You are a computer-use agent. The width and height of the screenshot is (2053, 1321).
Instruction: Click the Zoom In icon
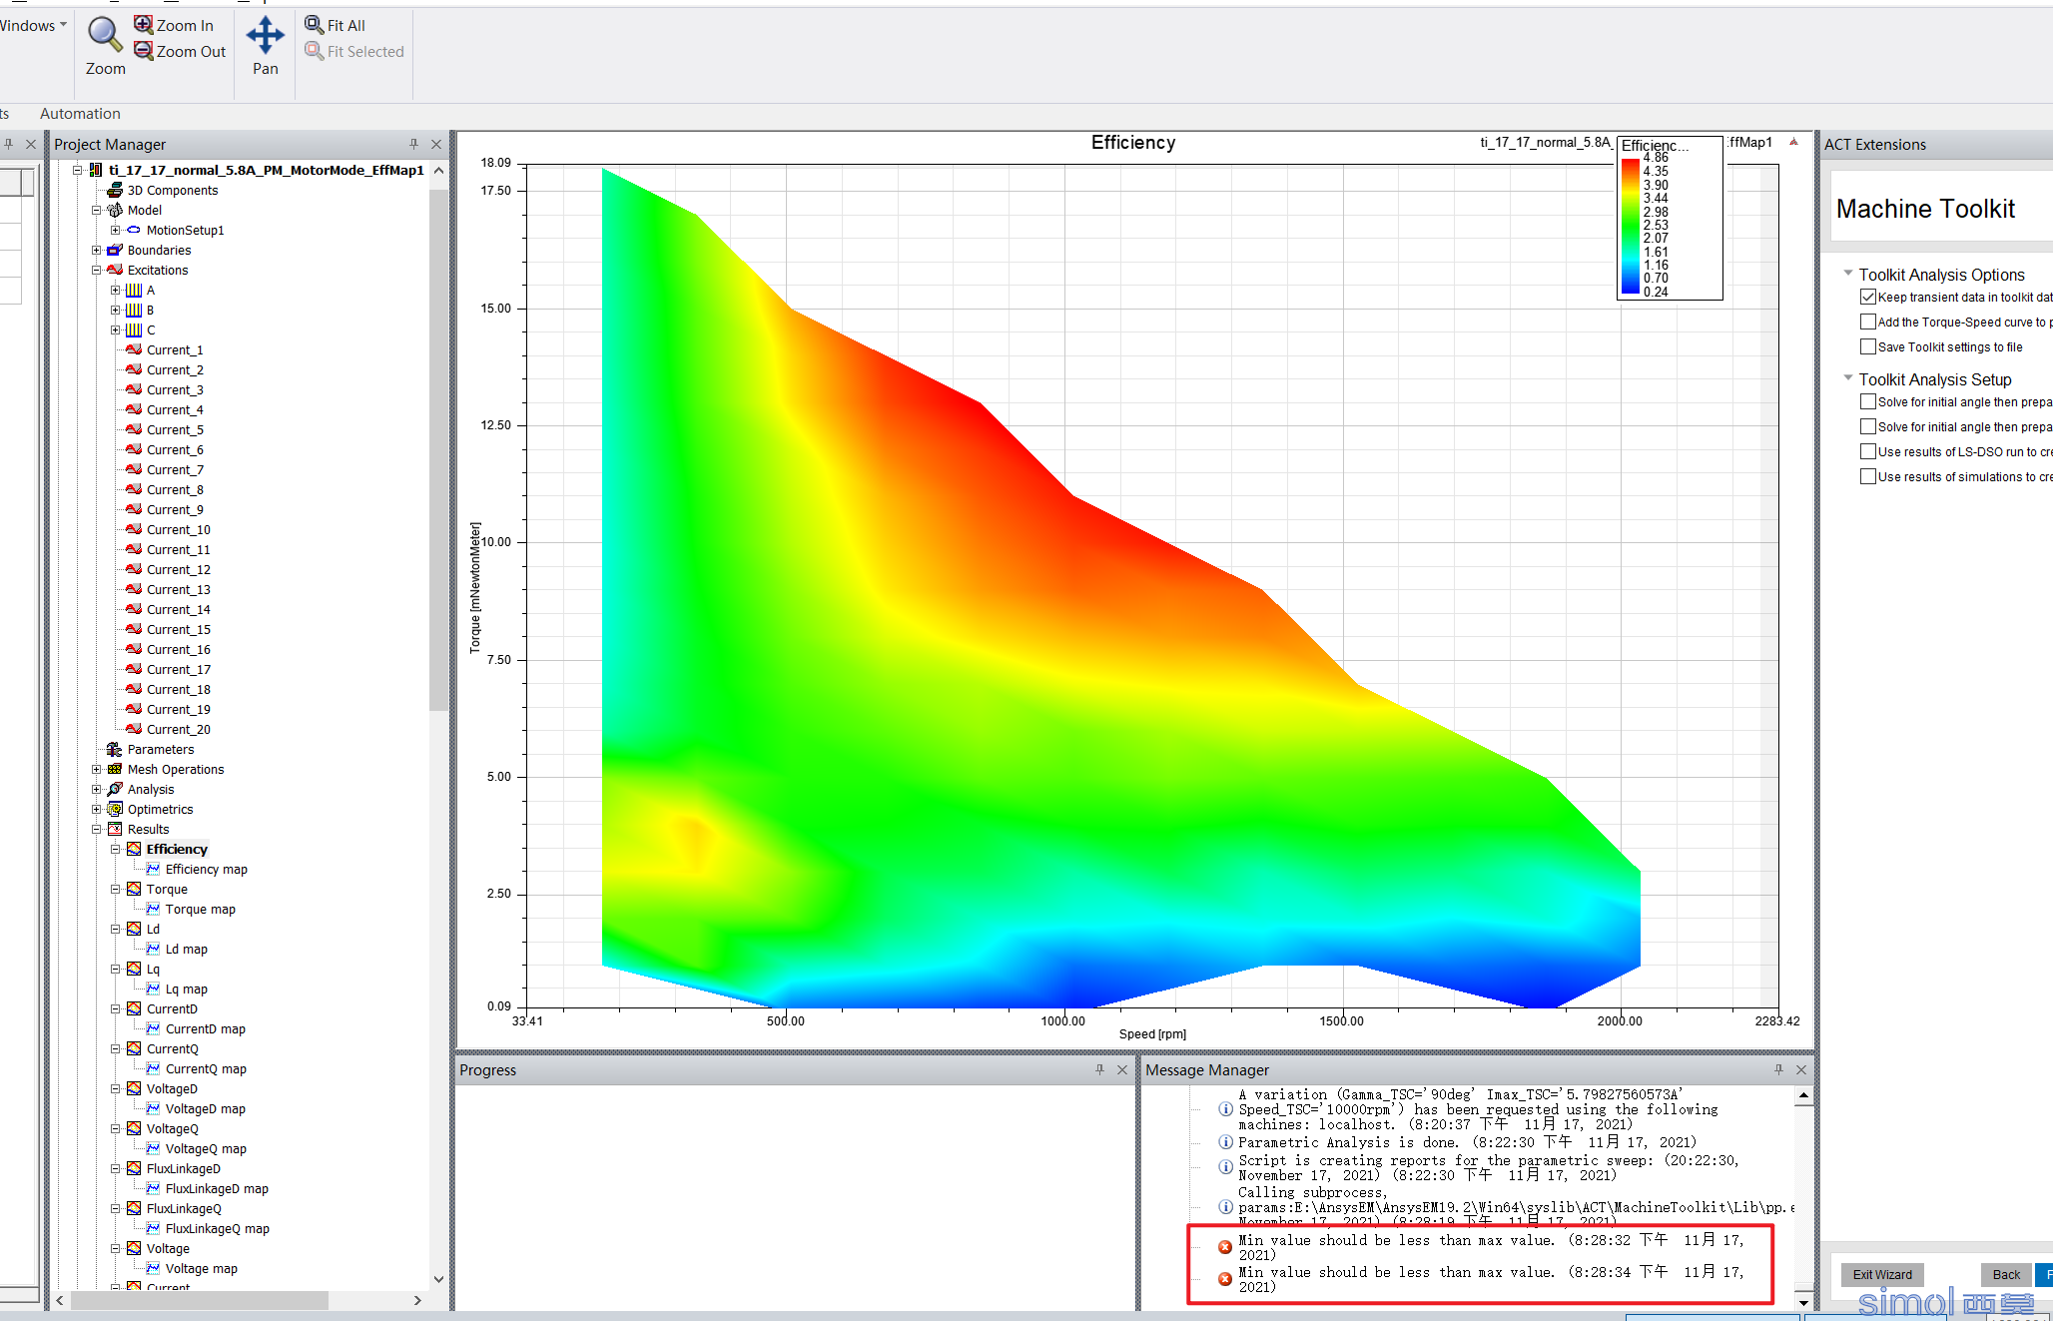144,24
